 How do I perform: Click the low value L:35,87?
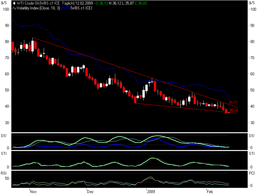click(x=128, y=3)
